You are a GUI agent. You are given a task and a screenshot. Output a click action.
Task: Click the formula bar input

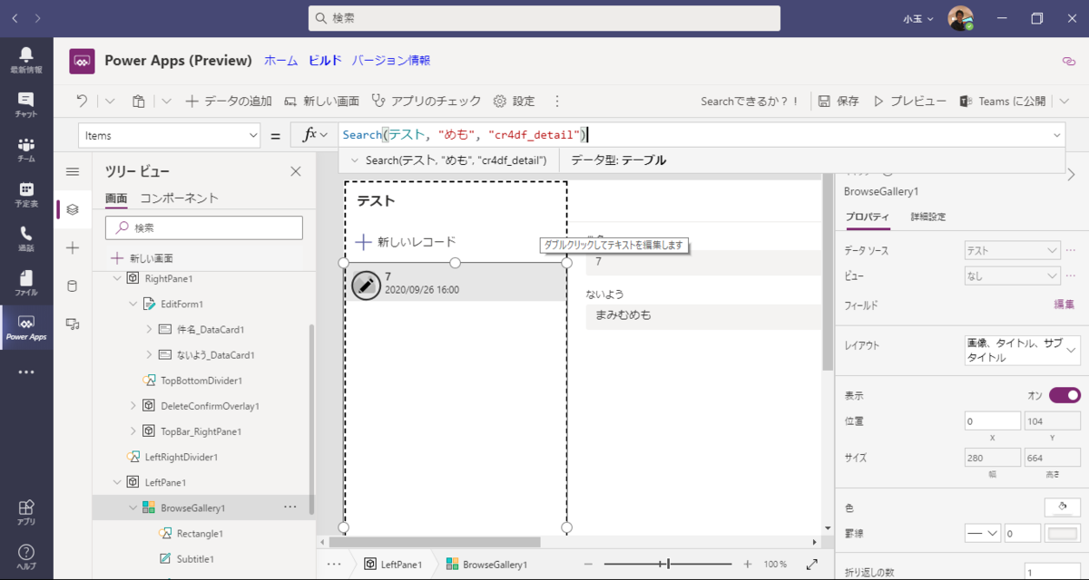click(692, 135)
